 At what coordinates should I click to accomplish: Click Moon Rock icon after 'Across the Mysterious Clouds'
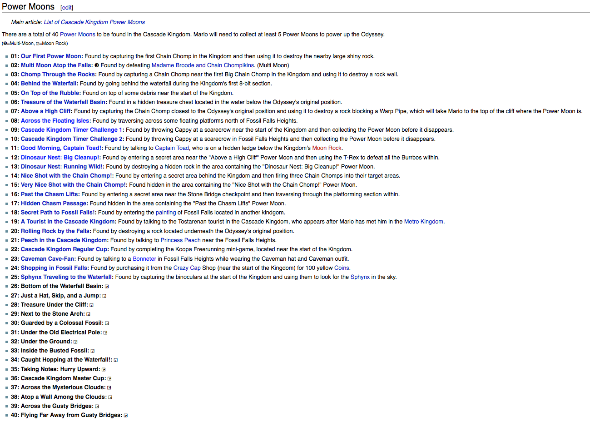[109, 388]
